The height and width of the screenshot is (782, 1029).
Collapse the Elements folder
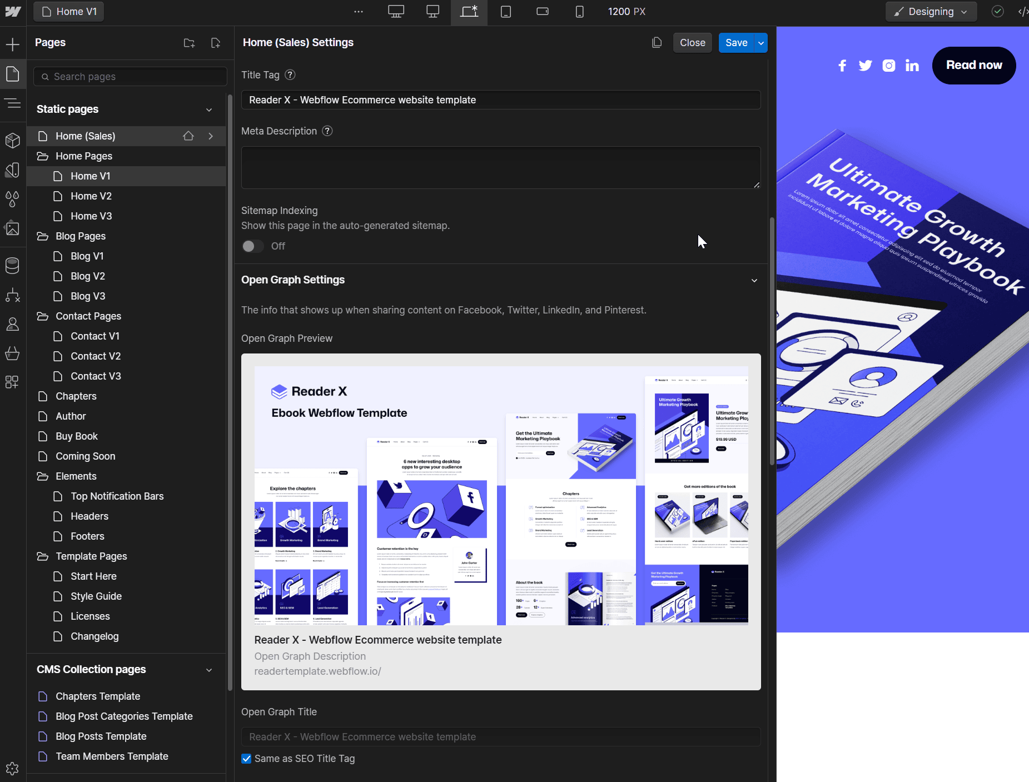[43, 476]
